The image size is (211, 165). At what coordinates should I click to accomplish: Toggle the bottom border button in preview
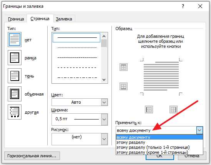[x=123, y=86]
